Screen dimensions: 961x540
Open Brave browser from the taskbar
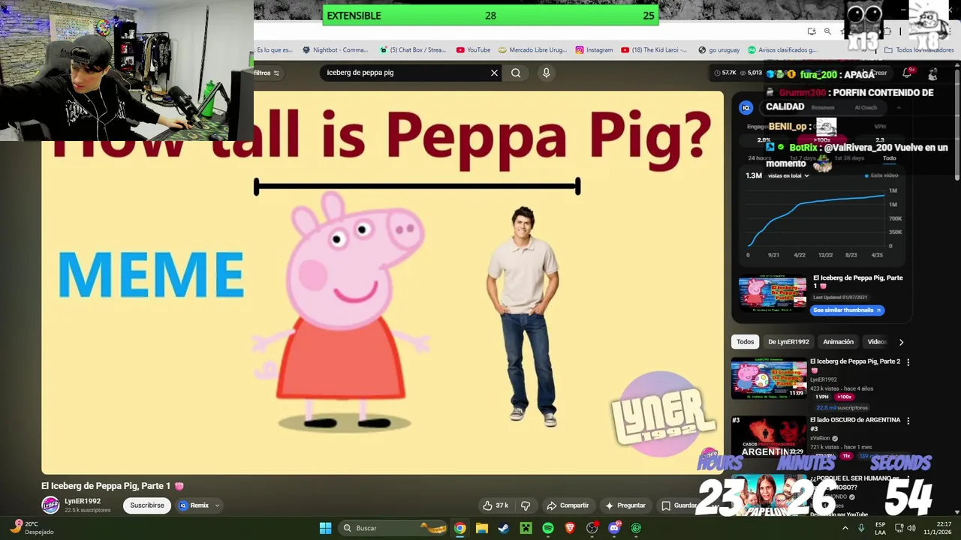(570, 528)
